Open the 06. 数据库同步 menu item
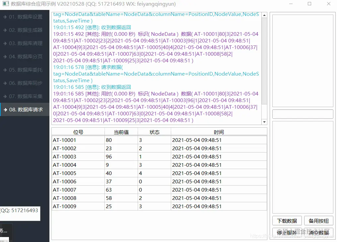This screenshot has width=337, height=242. pyautogui.click(x=25, y=83)
